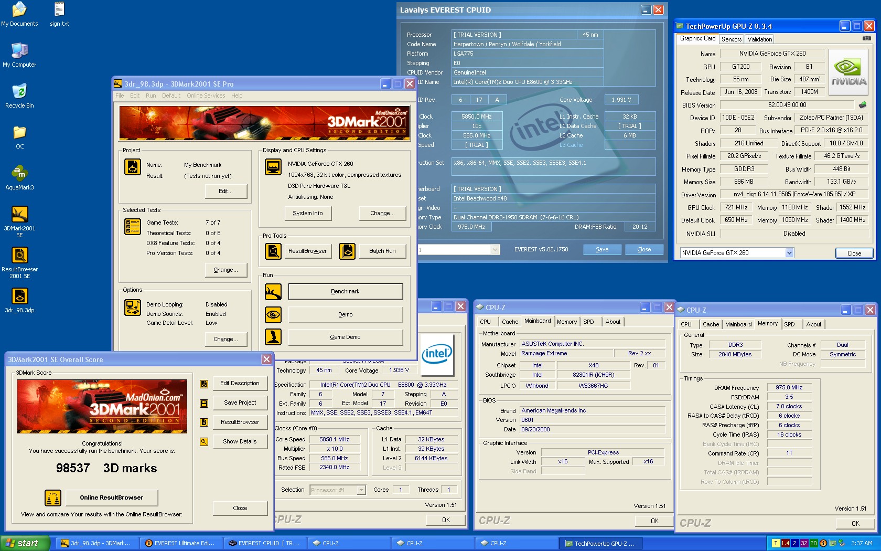Click Change button under Options

tap(225, 340)
